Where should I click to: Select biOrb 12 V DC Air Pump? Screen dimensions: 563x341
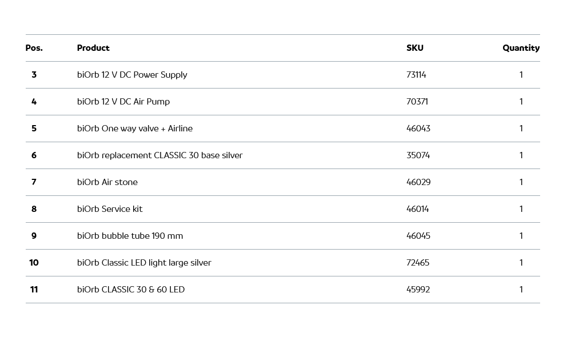[x=123, y=102]
